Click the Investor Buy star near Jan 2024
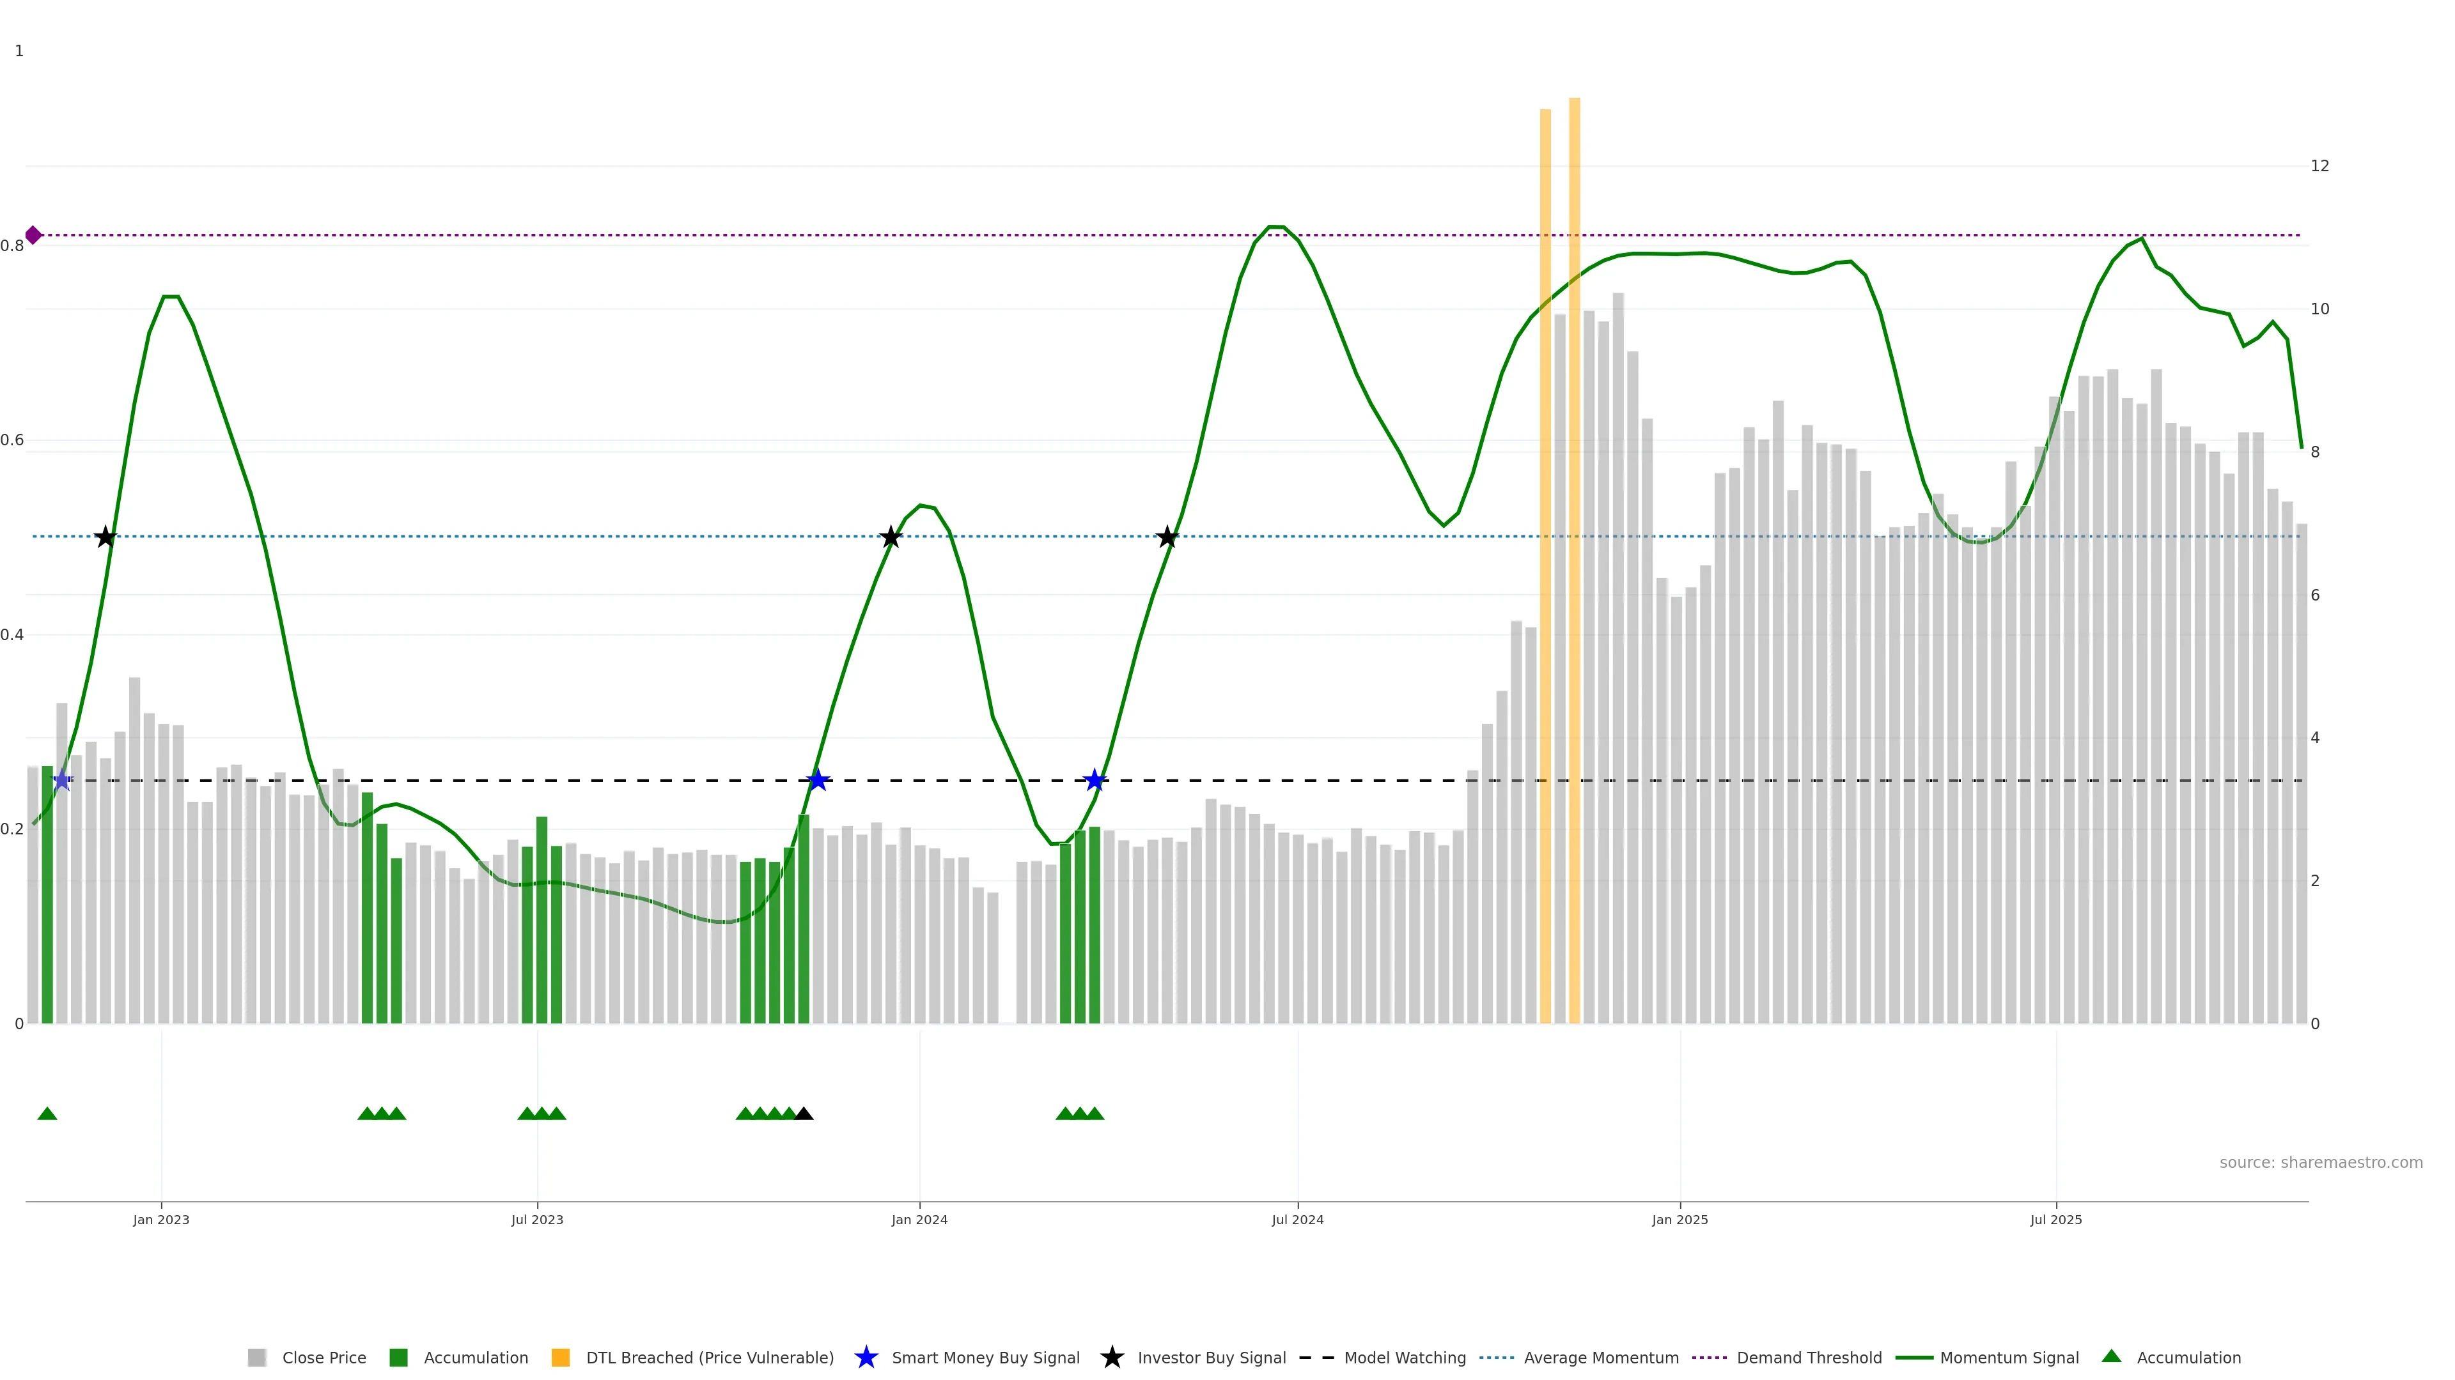 pos(890,537)
